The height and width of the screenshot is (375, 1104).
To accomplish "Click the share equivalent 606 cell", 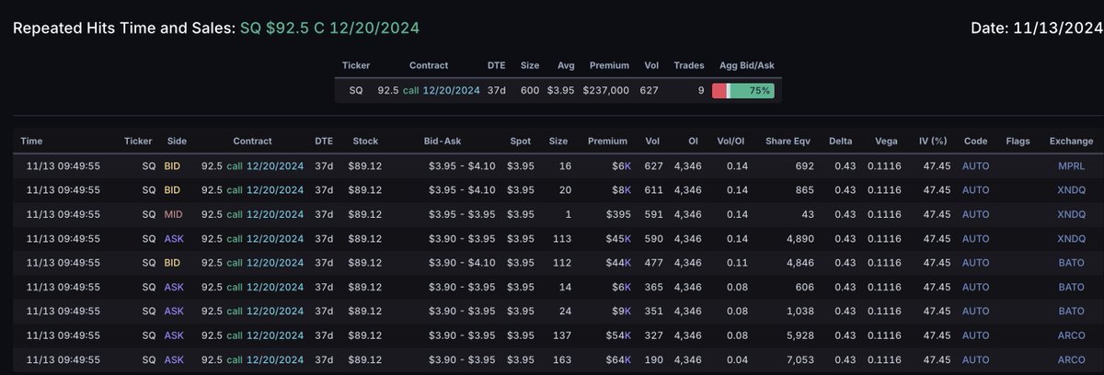I will pyautogui.click(x=803, y=287).
